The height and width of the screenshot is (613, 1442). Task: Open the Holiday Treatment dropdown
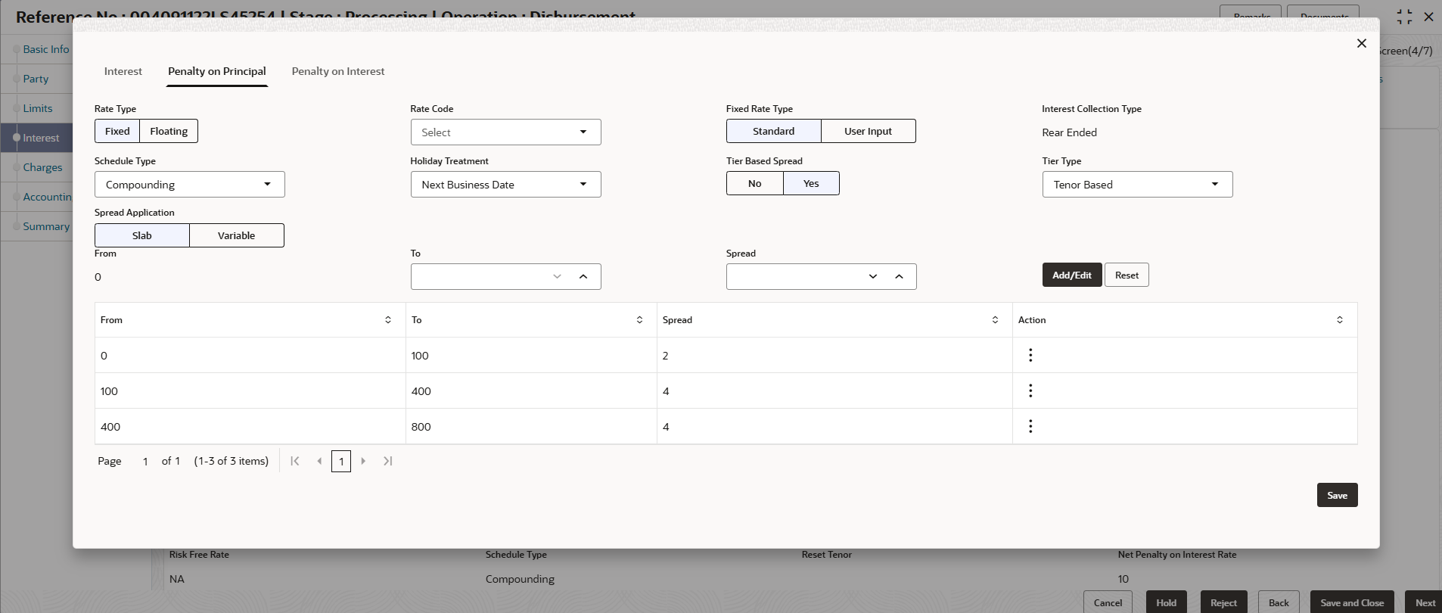coord(505,185)
